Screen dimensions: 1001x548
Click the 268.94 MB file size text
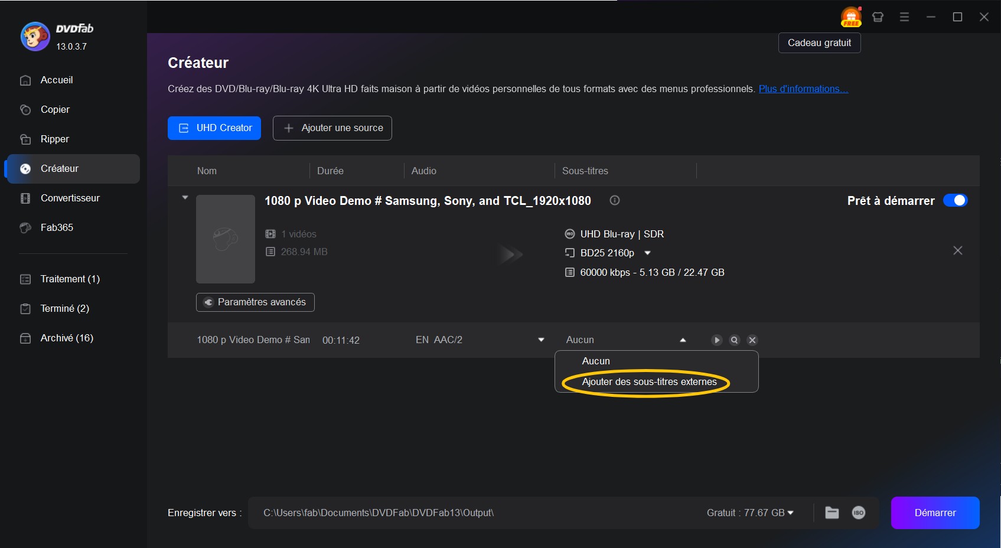304,252
